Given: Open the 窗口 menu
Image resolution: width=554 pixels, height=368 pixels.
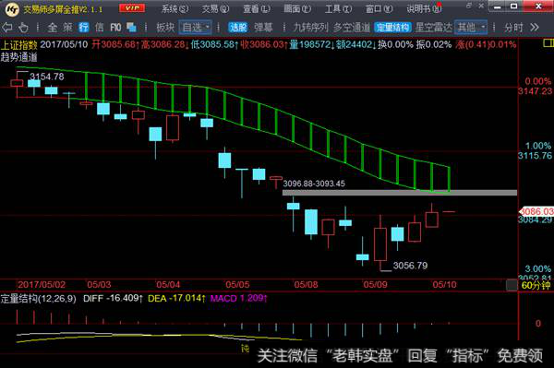Looking at the screenshot, I should click(x=379, y=9).
